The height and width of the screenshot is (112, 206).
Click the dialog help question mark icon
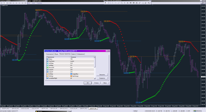point(107,51)
